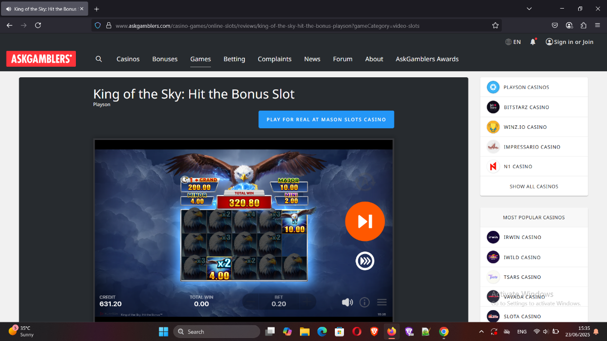Screen dimensions: 607x341
Task: Increase the bet with the plus button
Action: [x=307, y=302]
